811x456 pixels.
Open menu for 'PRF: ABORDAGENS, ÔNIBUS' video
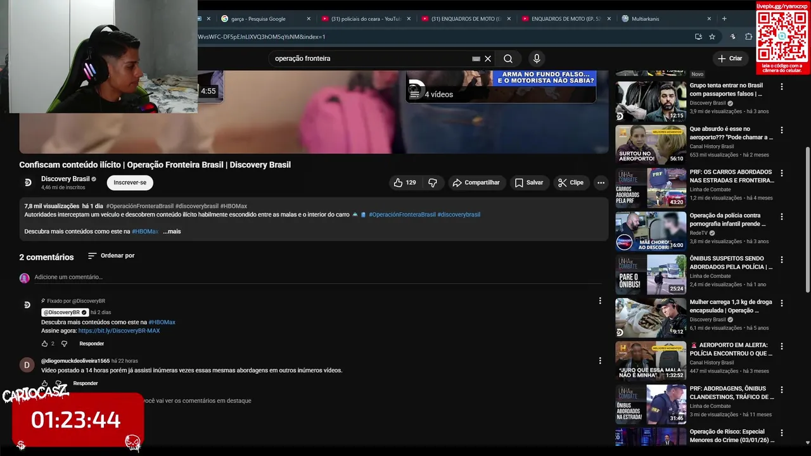coord(781,389)
